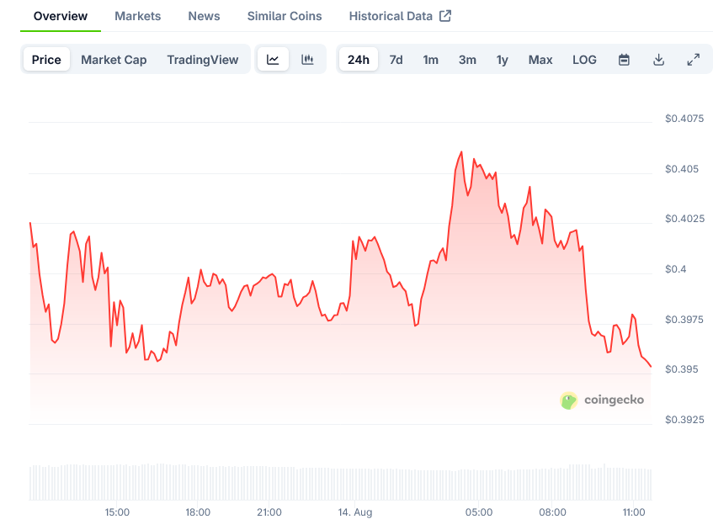Image resolution: width=713 pixels, height=530 pixels.
Task: Switch to candlestick chart icon
Action: click(x=307, y=60)
